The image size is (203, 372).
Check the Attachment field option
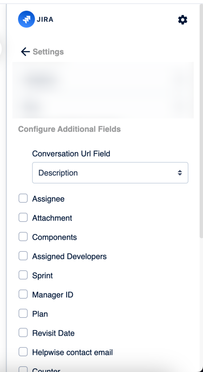pos(23,218)
